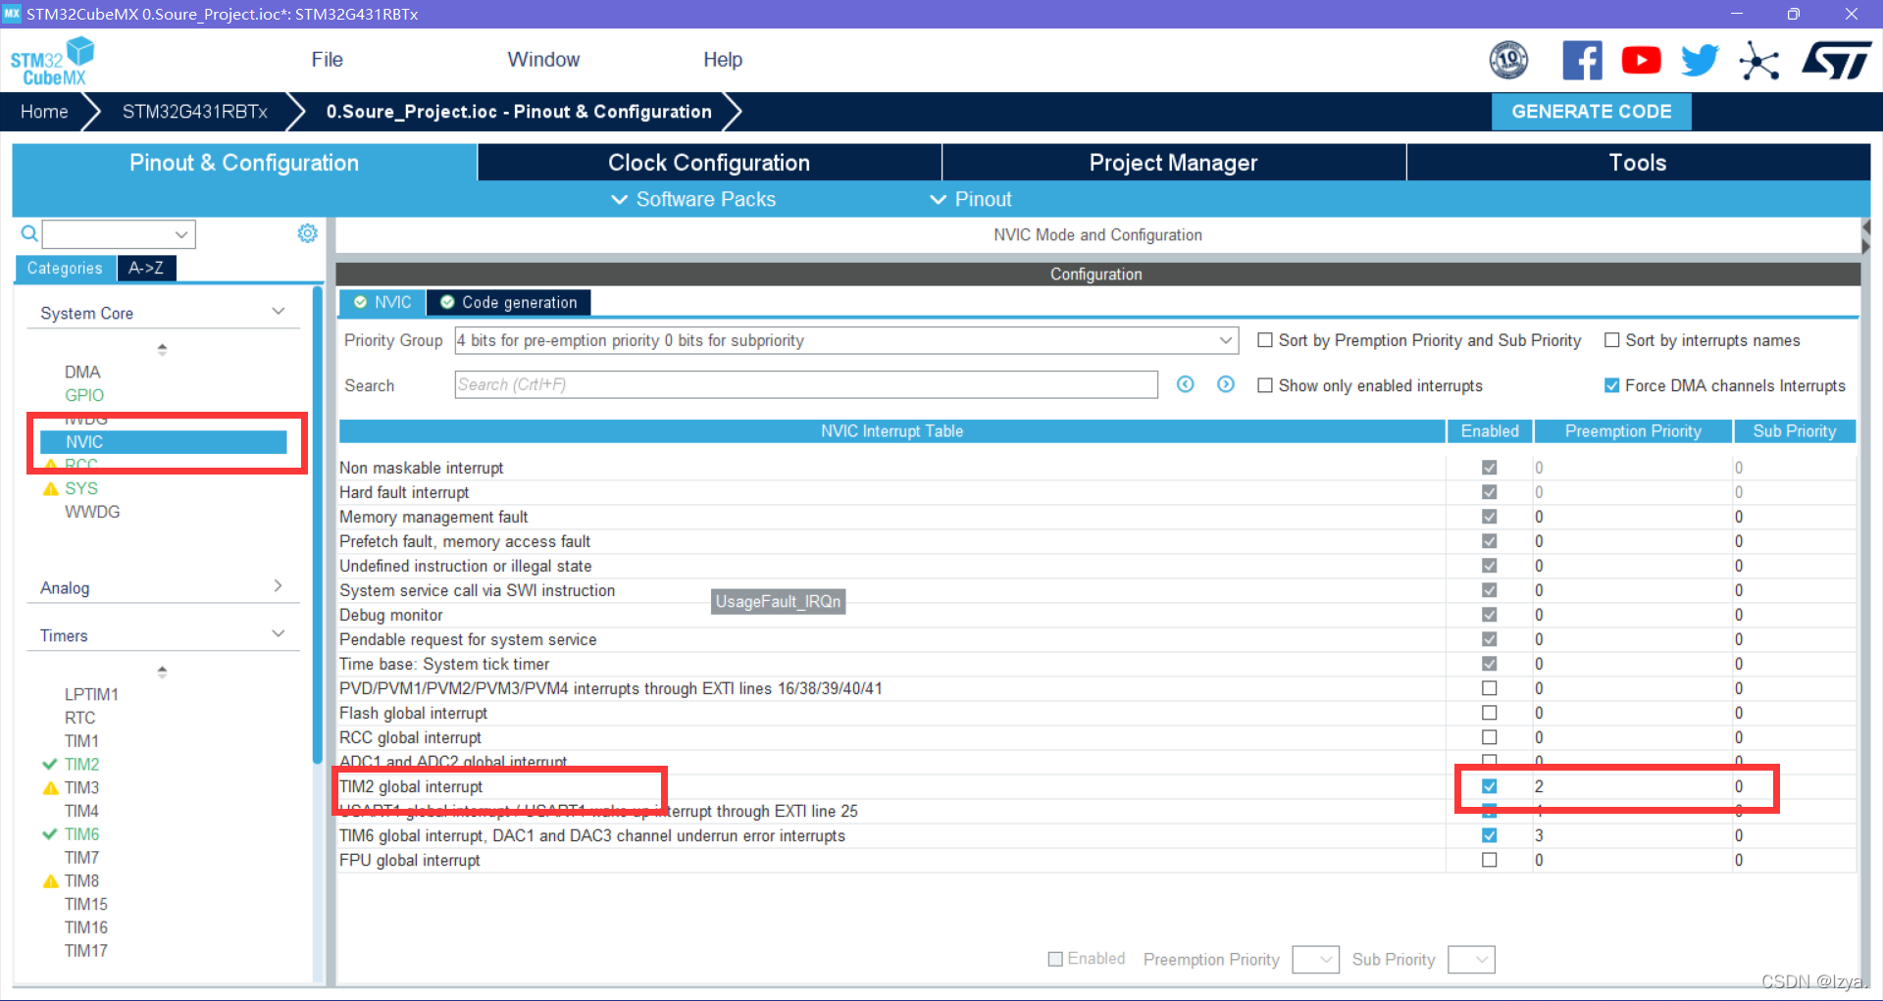Click the project file Pinout & Configuration breadcrumb
This screenshot has width=1883, height=1001.
point(519,112)
